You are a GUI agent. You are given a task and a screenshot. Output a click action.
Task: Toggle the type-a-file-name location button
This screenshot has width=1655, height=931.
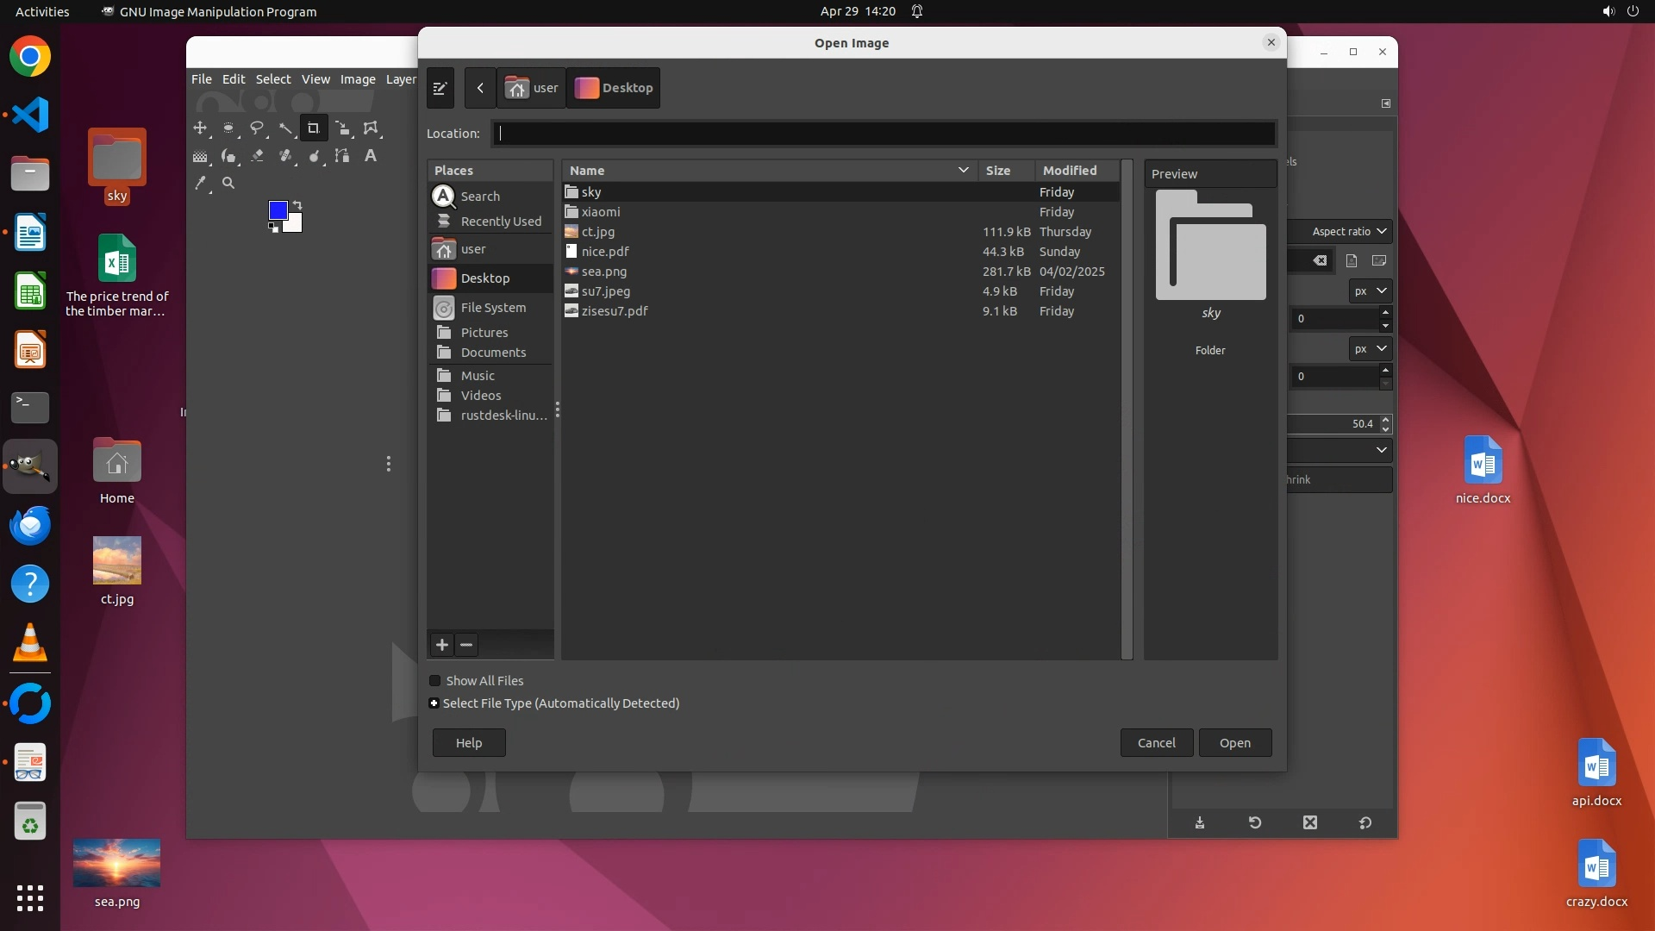pos(440,88)
